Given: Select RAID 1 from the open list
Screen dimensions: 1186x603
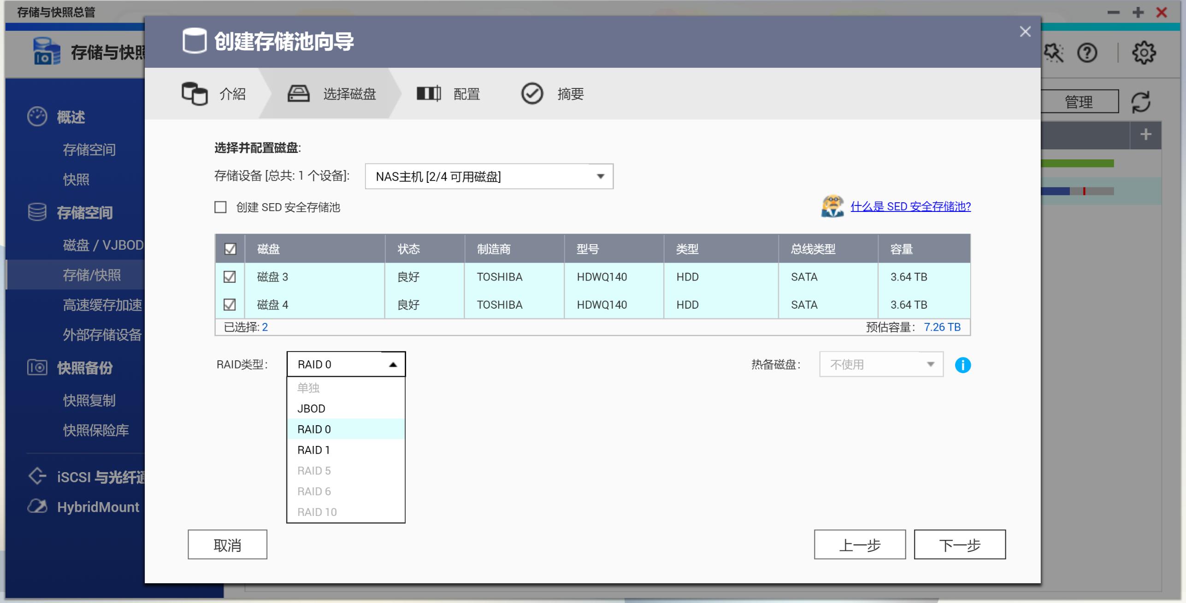Looking at the screenshot, I should pos(313,449).
